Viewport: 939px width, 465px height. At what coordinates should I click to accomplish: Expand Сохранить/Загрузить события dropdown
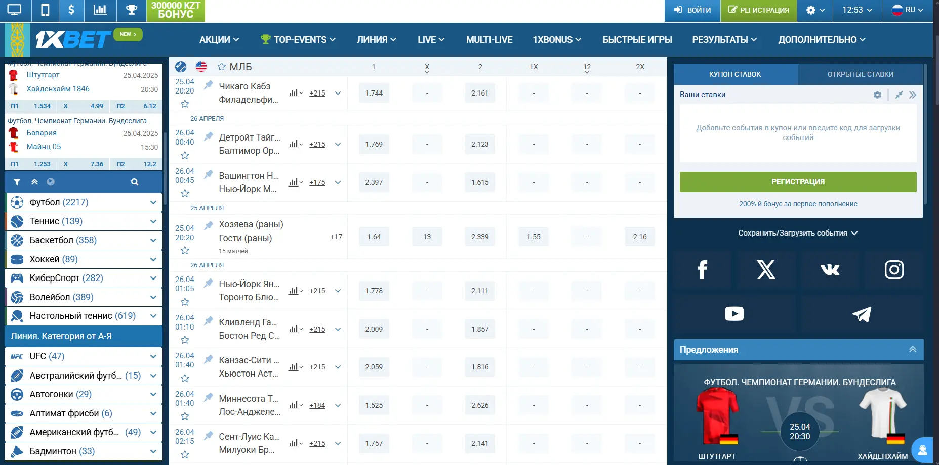pos(798,233)
